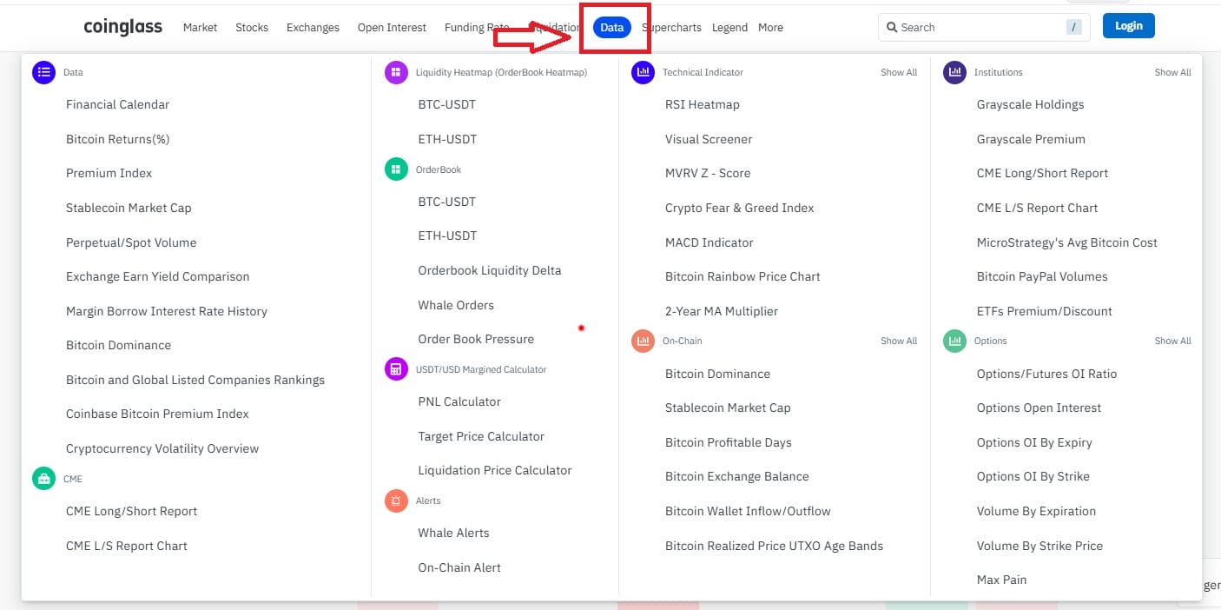Viewport: 1221px width, 610px height.
Task: Click the Technical Indicator chart icon
Action: pos(643,72)
